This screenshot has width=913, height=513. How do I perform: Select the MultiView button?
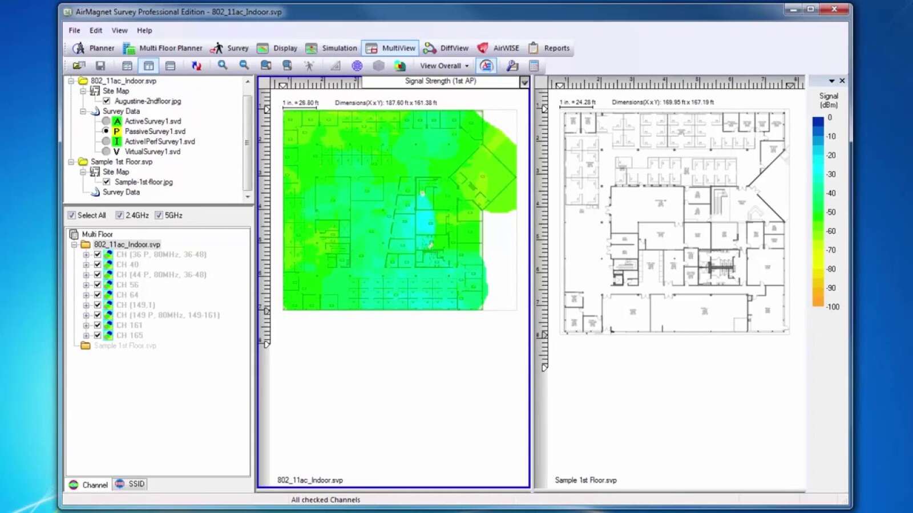(x=391, y=48)
